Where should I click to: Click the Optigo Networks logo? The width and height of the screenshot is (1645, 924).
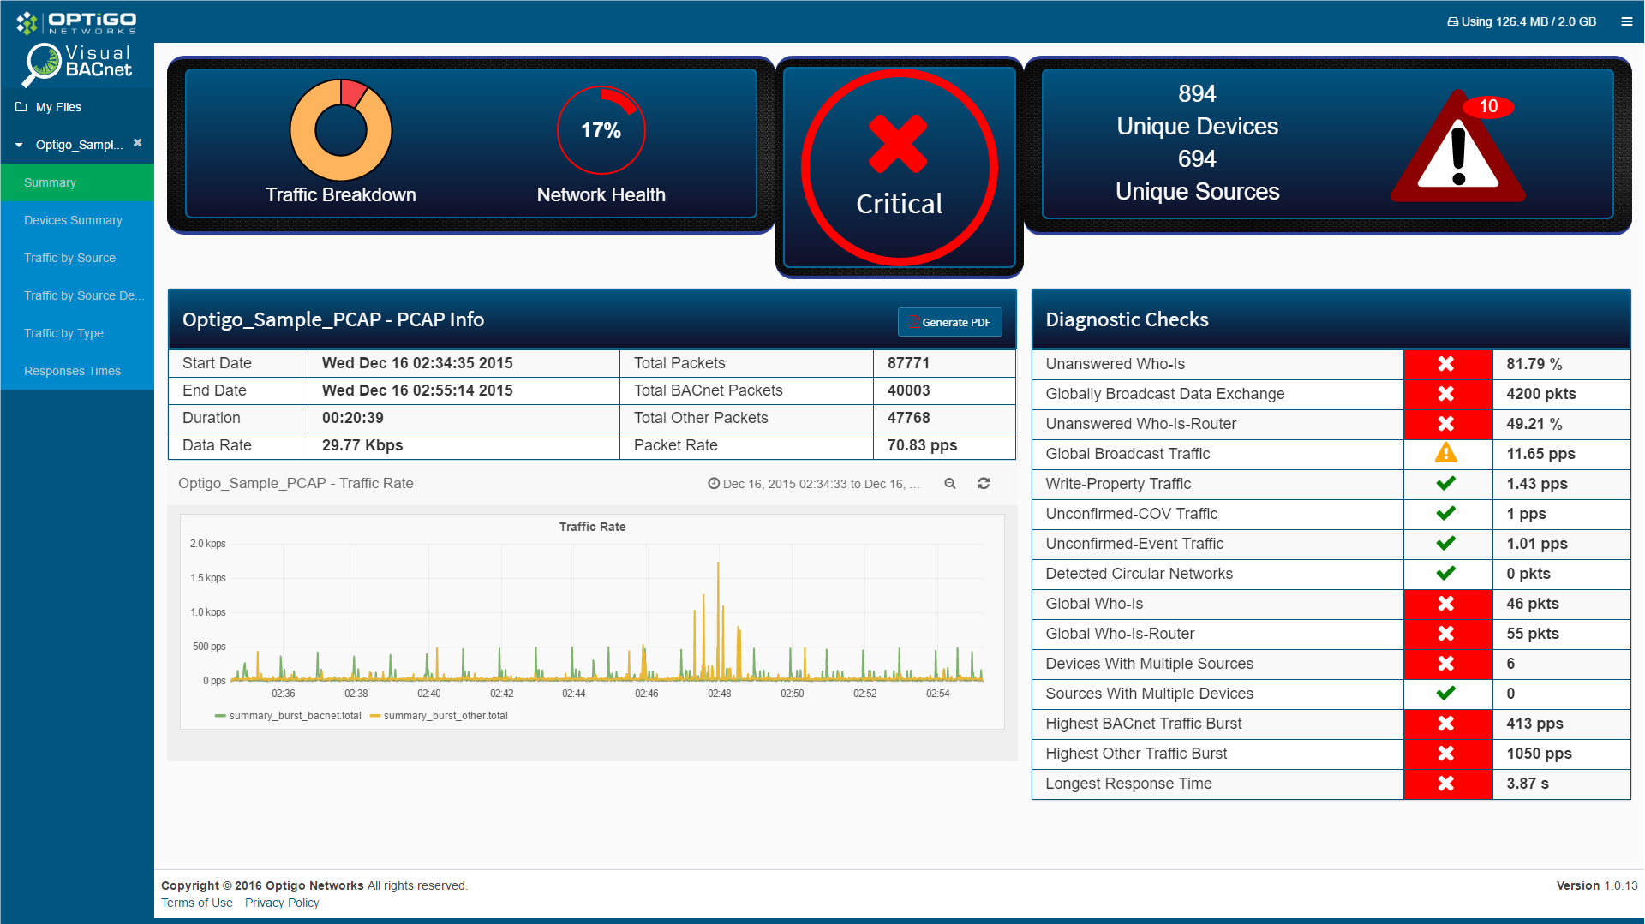click(x=76, y=22)
